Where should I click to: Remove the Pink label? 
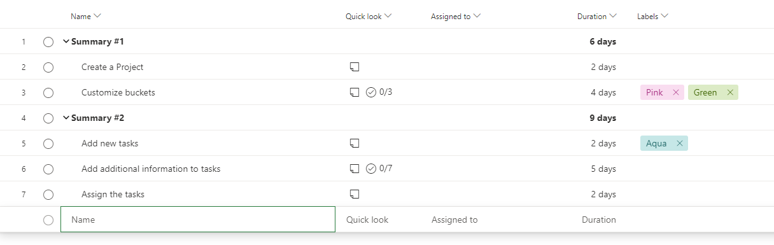[676, 92]
